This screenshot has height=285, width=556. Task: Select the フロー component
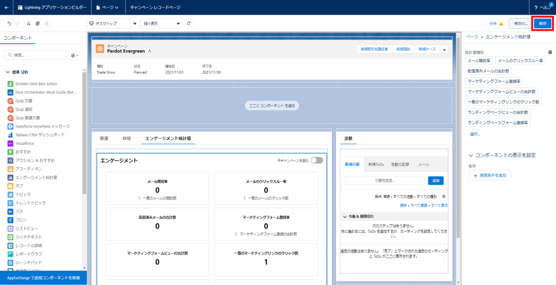(x=17, y=220)
